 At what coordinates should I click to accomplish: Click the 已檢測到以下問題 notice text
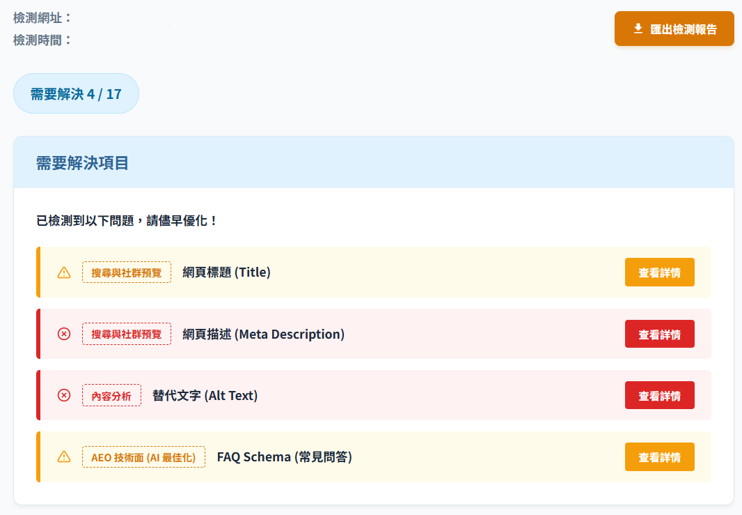(127, 221)
